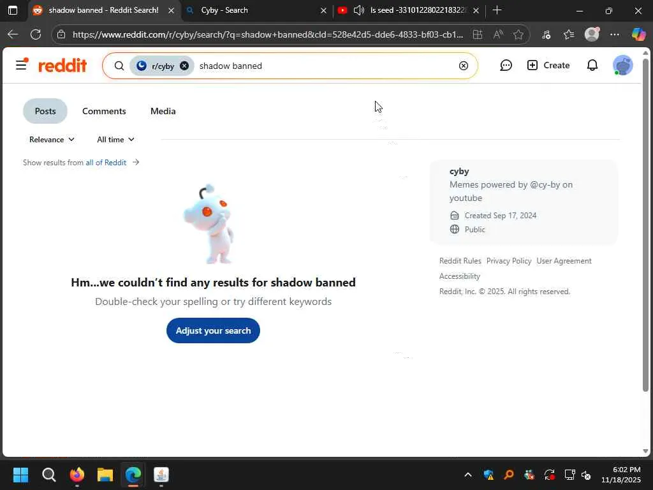Open the User Agreement link
The width and height of the screenshot is (653, 490).
(564, 261)
